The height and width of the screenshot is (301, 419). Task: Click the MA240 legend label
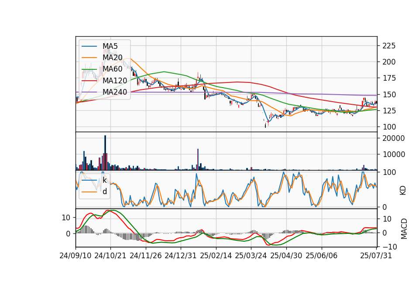[x=115, y=92]
